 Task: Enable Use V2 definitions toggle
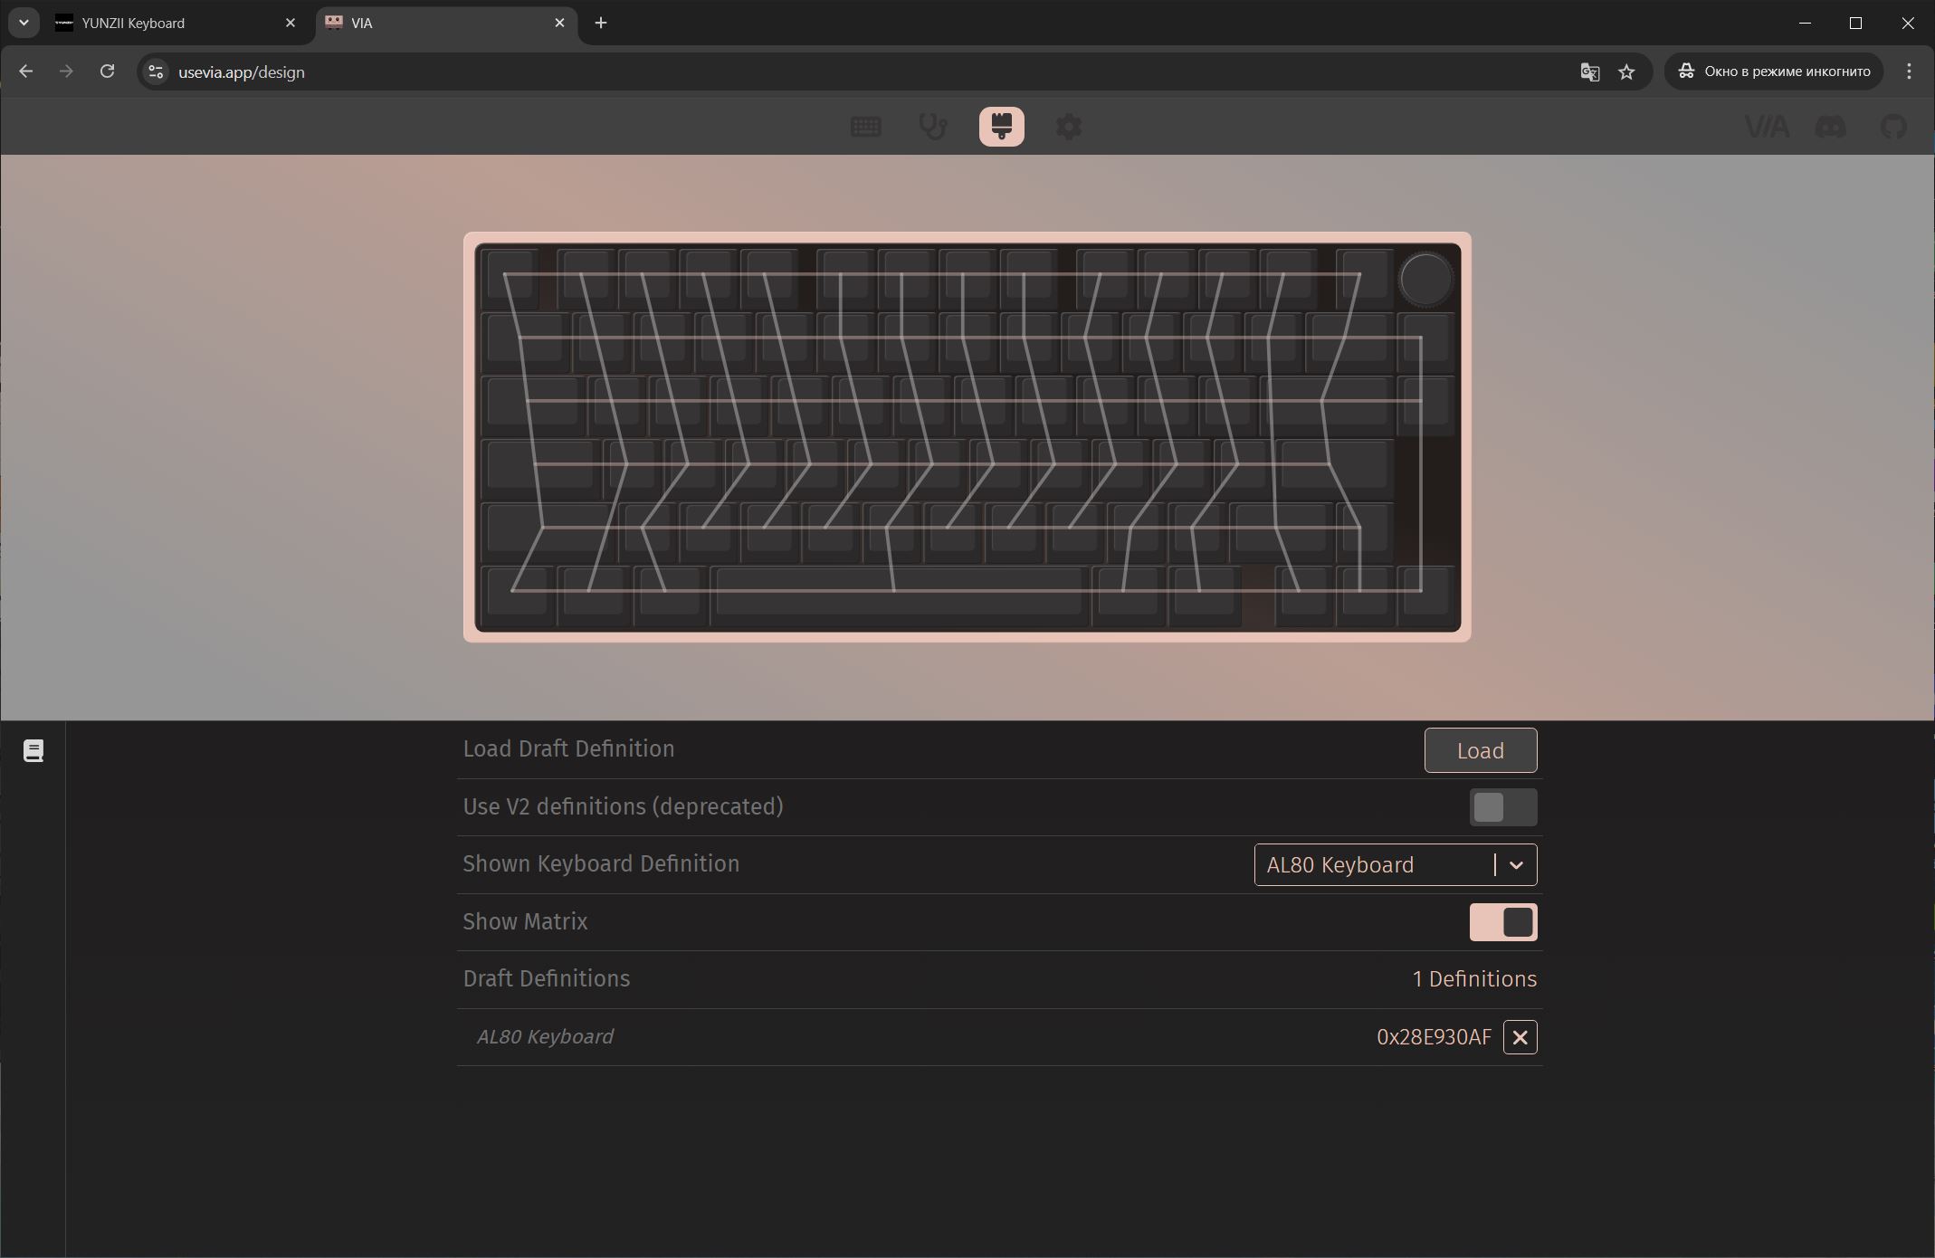pos(1502,807)
